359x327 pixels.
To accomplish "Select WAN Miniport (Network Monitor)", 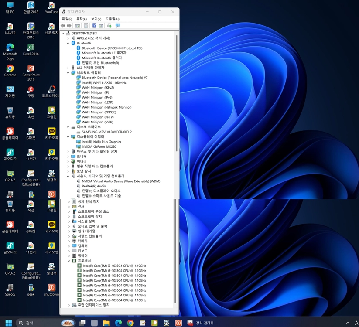I will click(x=106, y=107).
